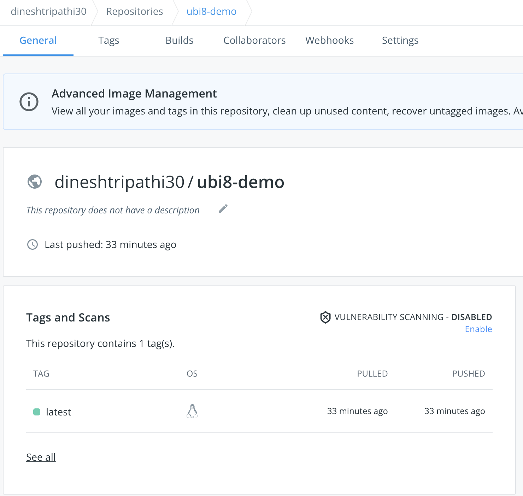The image size is (523, 496).
Task: Select the General tab
Action: coord(38,41)
